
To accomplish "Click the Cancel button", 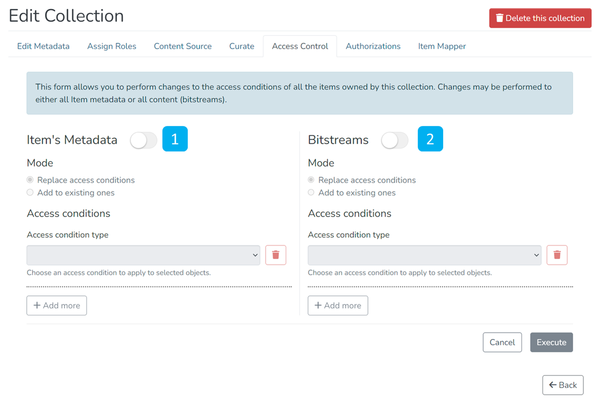I will (502, 342).
